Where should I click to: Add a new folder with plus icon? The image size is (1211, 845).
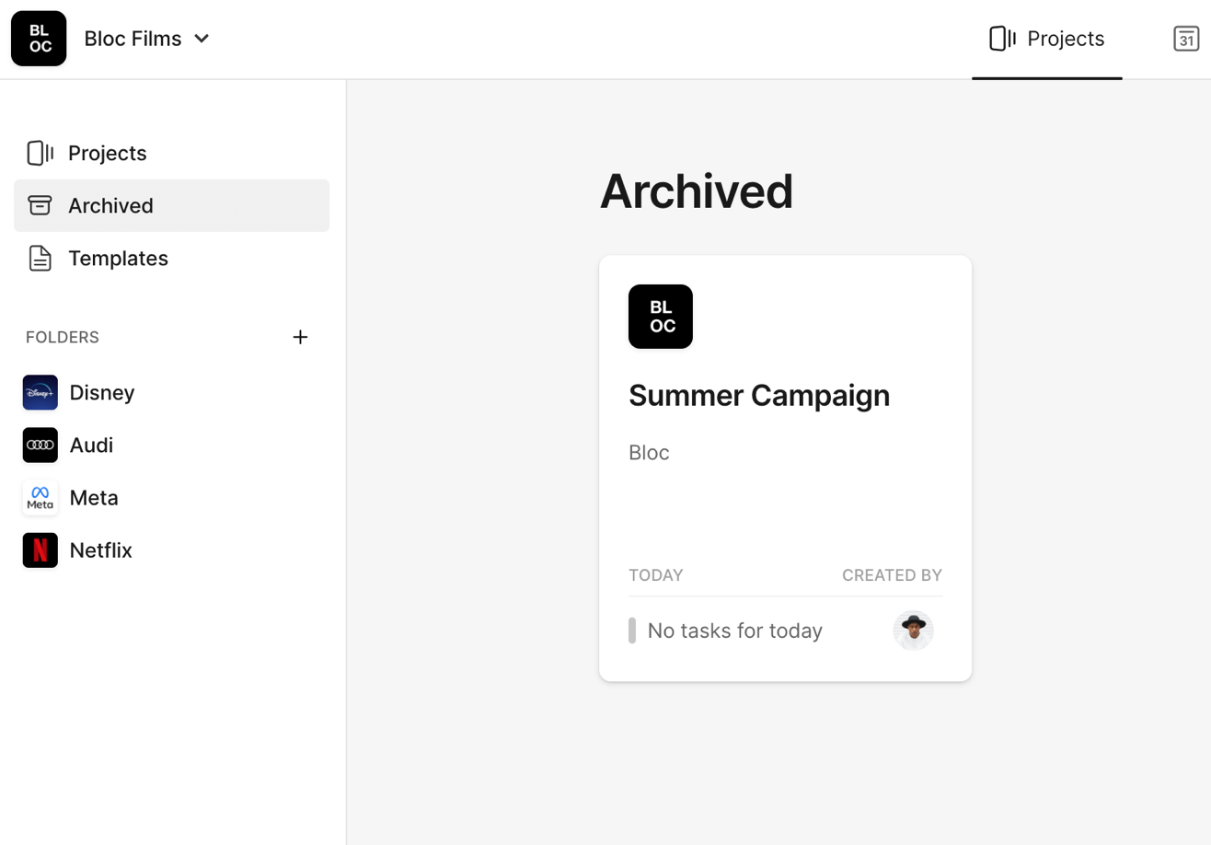click(x=300, y=337)
